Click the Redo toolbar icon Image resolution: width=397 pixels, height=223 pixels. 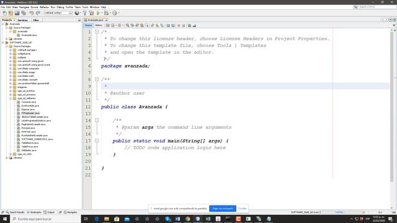38,13
